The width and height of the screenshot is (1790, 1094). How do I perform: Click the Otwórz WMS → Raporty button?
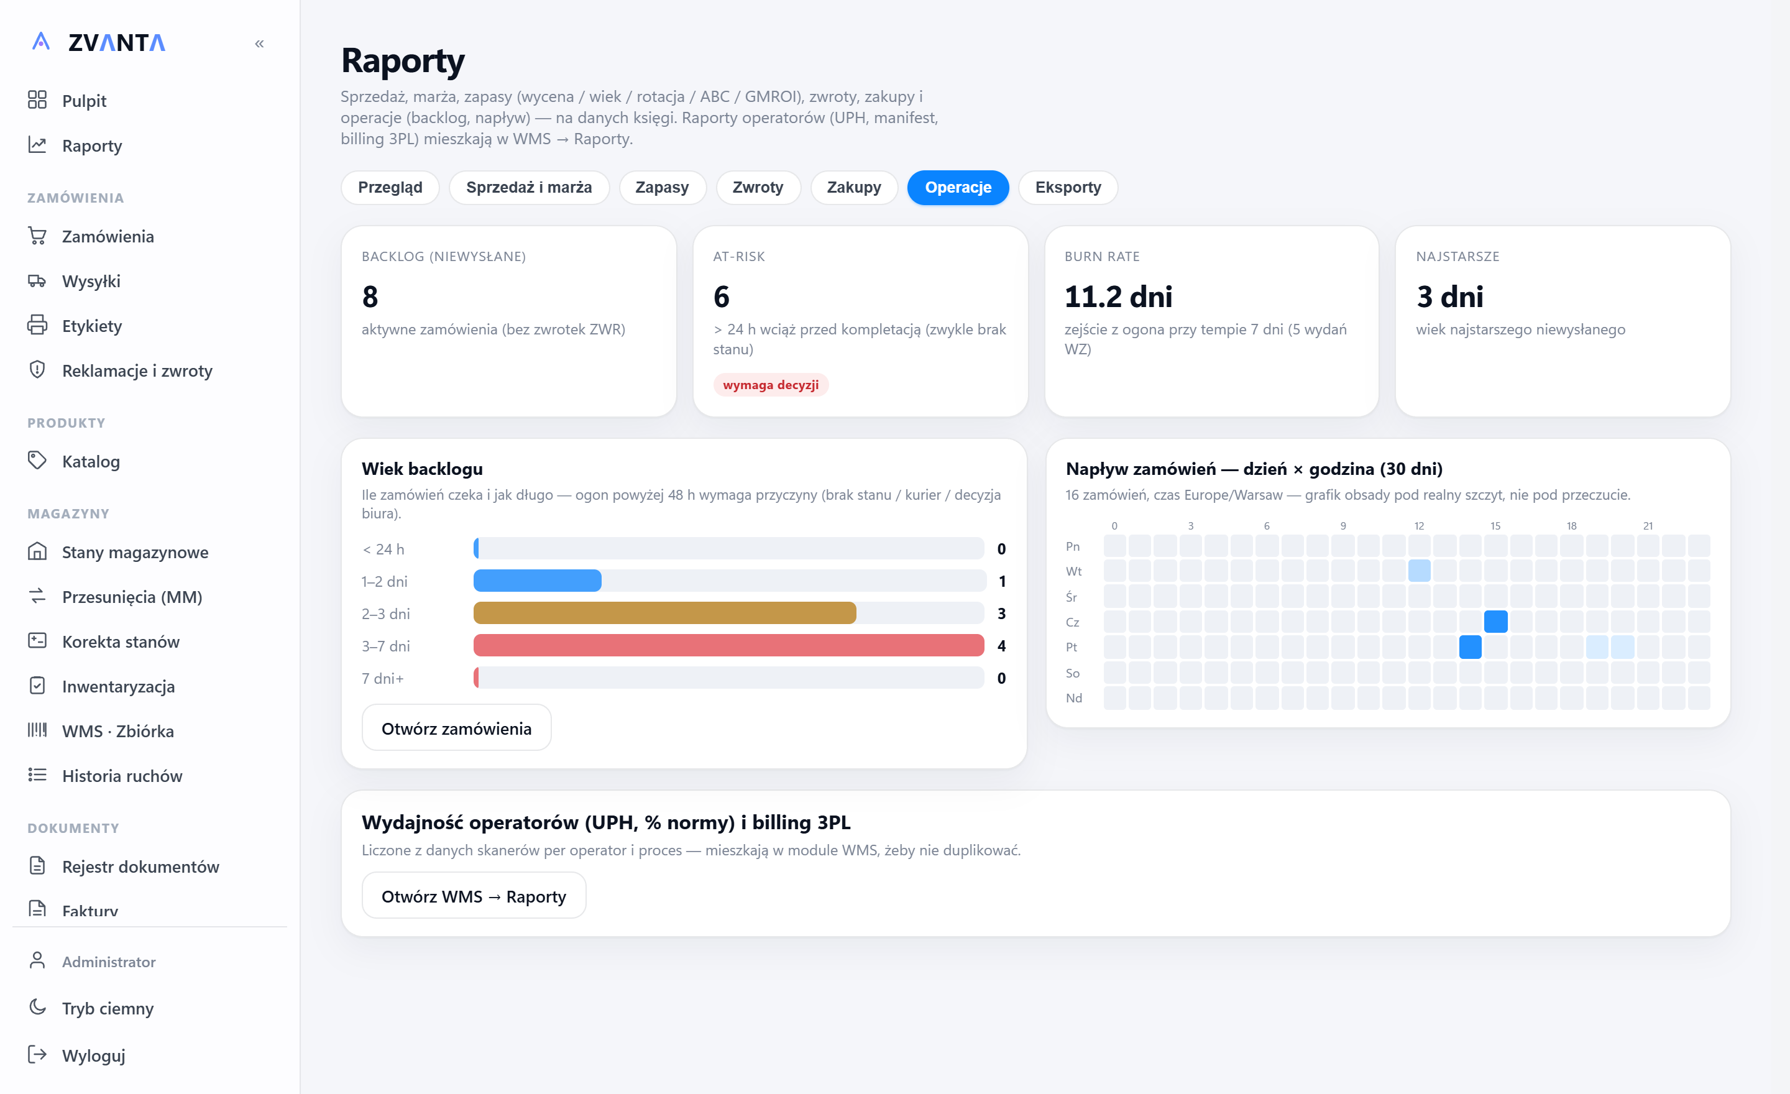(x=474, y=896)
